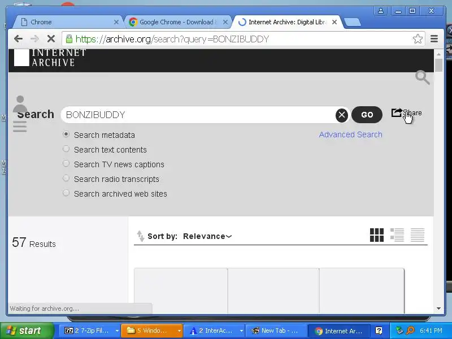The height and width of the screenshot is (339, 452).
Task: Click the GO search button
Action: [x=367, y=115]
